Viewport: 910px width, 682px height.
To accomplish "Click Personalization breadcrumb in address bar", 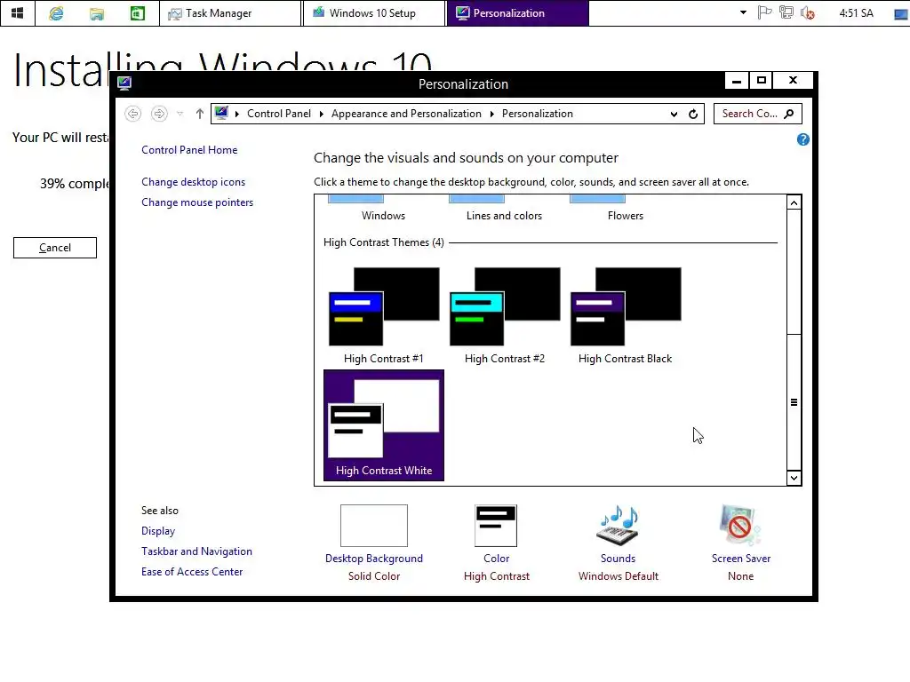I will pos(538,114).
